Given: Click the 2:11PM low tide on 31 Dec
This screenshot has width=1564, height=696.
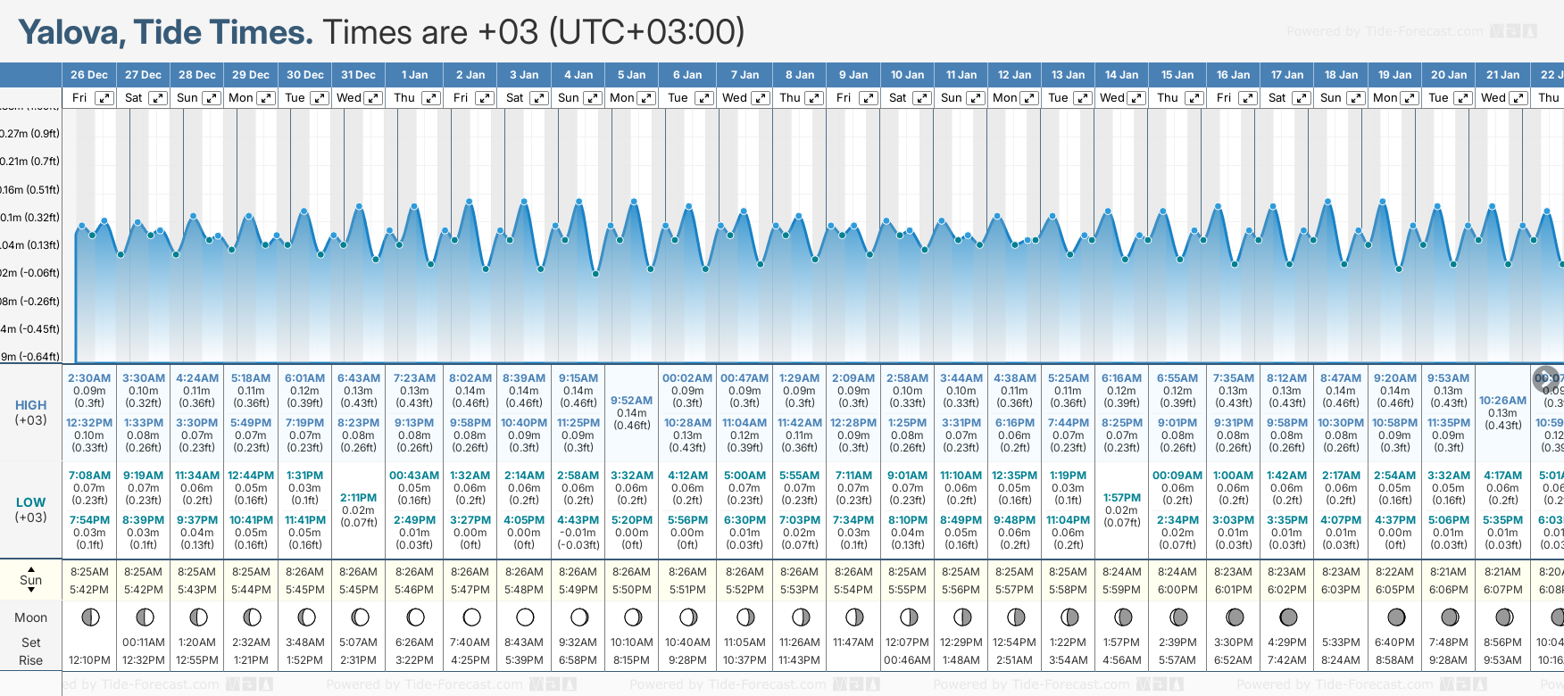Looking at the screenshot, I should 358,498.
